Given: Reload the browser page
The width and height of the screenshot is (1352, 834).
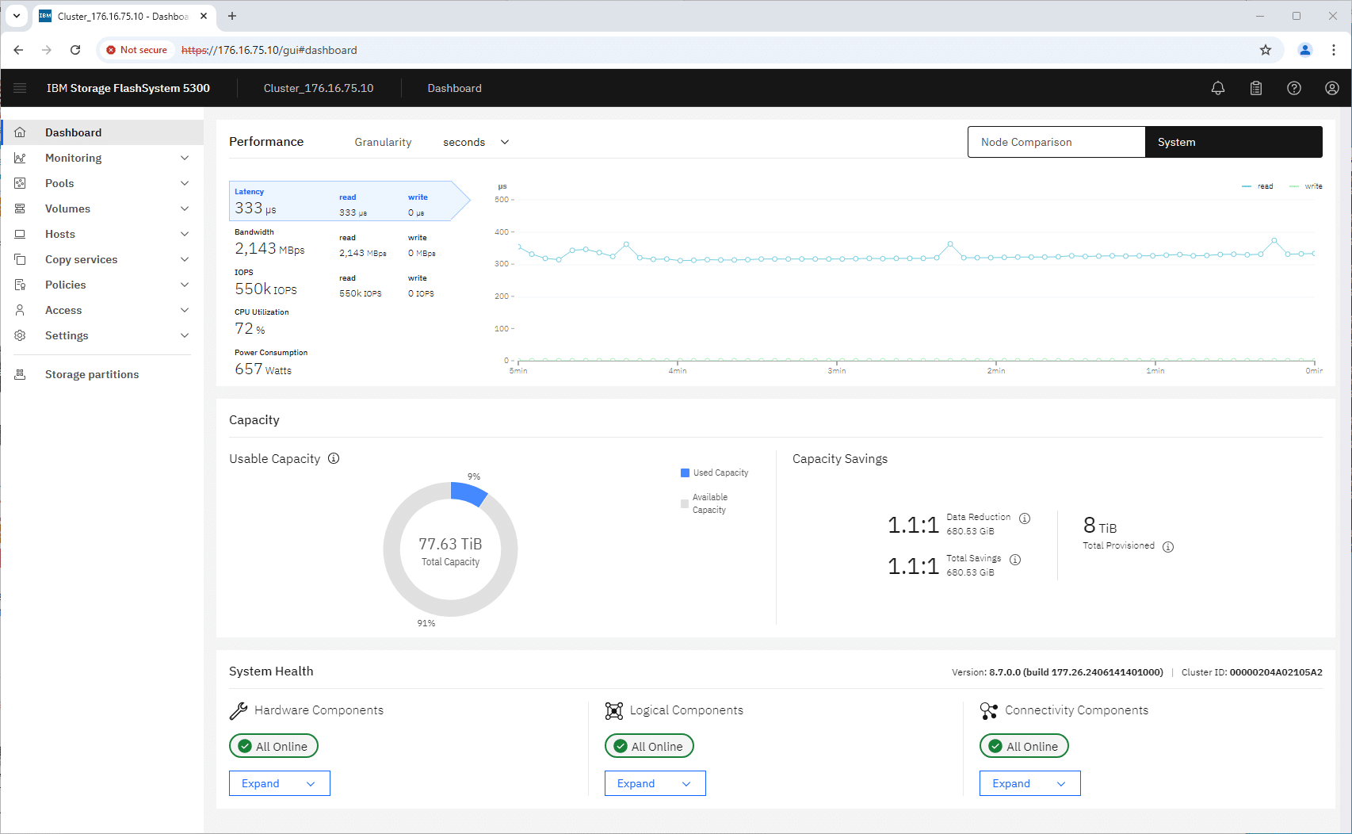Looking at the screenshot, I should click(75, 50).
